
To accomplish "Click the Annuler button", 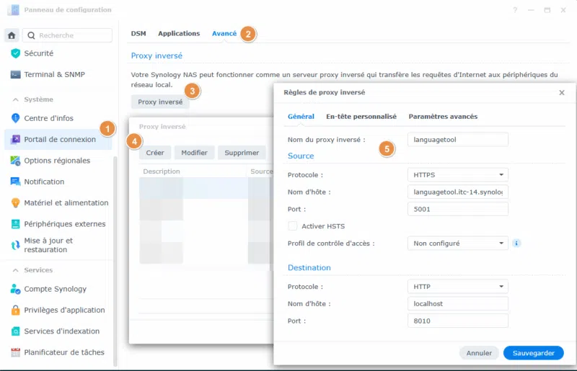I will click(479, 353).
